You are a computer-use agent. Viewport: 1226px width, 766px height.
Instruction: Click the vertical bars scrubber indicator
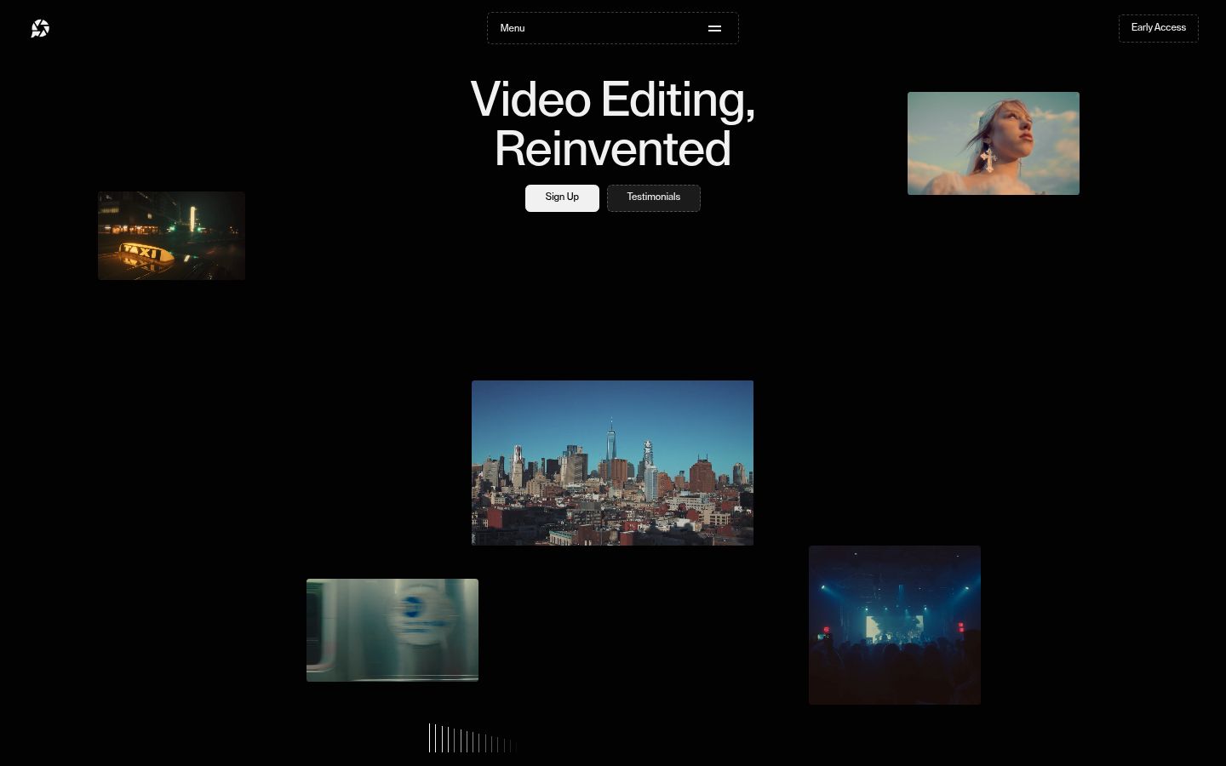pyautogui.click(x=473, y=738)
